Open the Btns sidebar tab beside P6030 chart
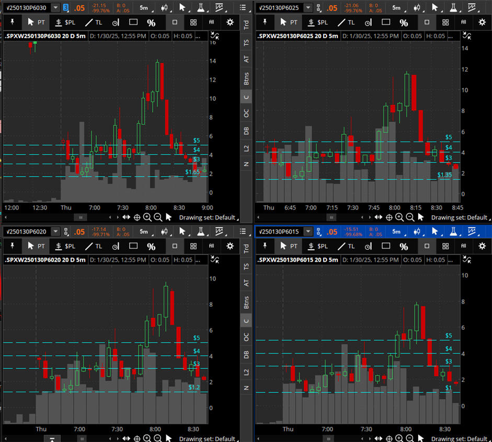The image size is (492, 442). [246, 78]
